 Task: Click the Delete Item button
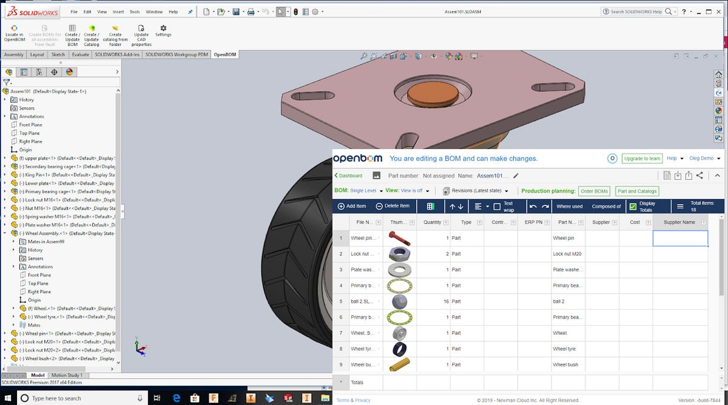pos(393,206)
